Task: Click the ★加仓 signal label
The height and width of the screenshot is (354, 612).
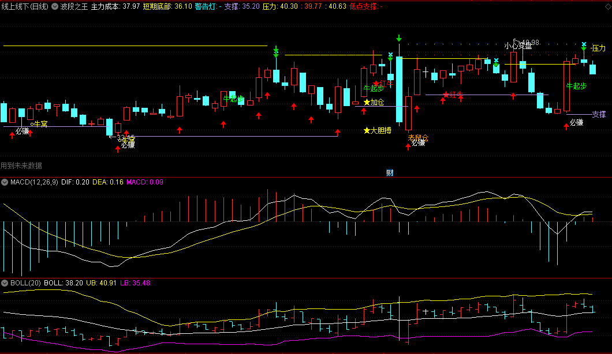Action: [374, 102]
